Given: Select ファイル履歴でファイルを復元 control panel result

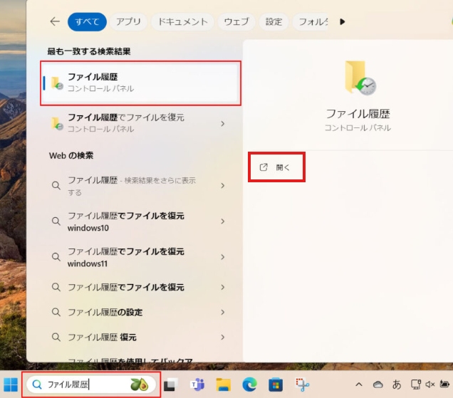Looking at the screenshot, I should point(141,123).
